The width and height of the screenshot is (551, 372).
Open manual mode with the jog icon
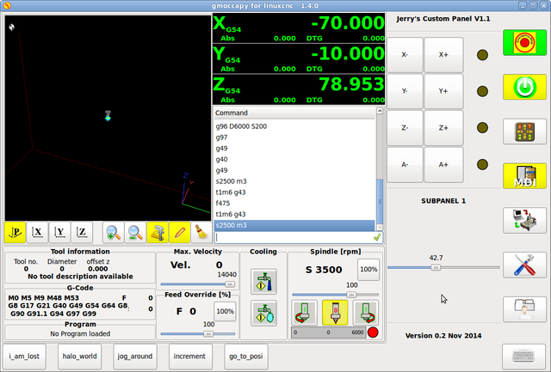(524, 131)
